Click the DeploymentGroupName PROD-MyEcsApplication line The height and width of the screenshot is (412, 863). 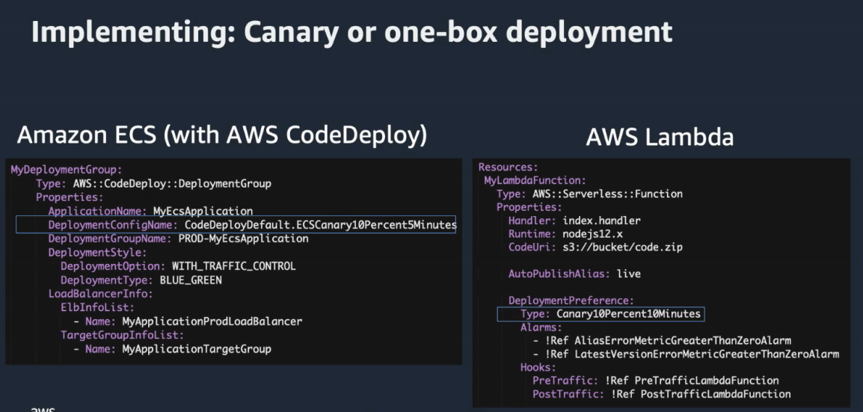coord(178,239)
